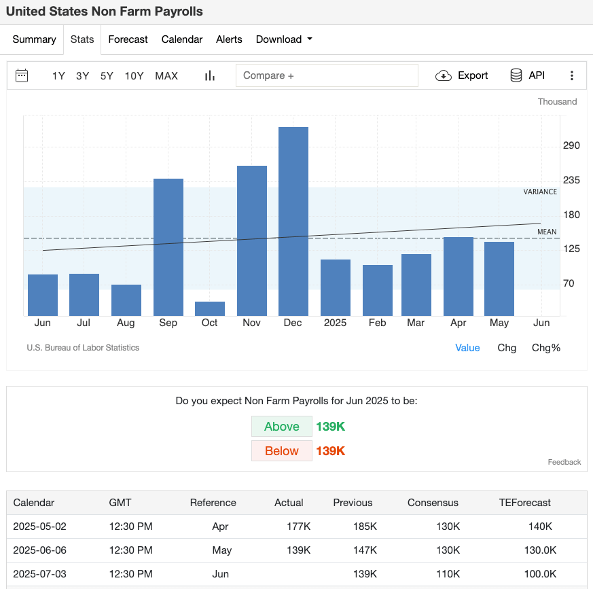The height and width of the screenshot is (589, 593).
Task: Open the calendar date picker icon
Action: 22,75
